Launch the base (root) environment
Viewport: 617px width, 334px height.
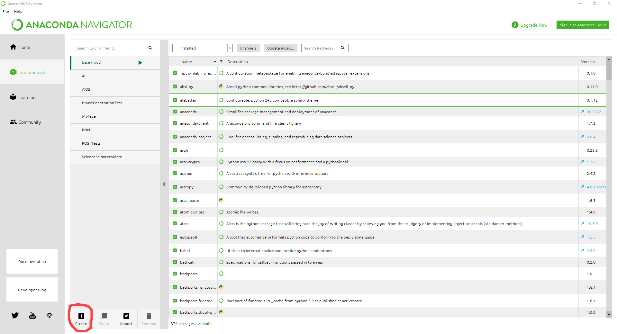[140, 62]
